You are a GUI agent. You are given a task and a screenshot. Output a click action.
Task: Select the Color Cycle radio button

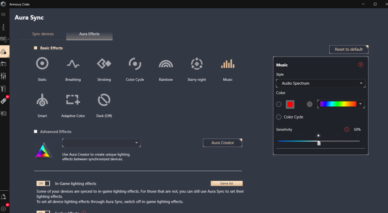[279, 117]
